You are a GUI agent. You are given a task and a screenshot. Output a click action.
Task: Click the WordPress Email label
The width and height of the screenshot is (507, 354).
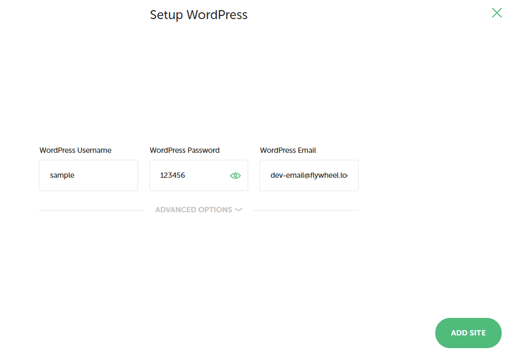[x=288, y=150]
